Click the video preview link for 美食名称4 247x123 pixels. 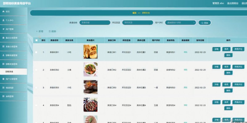point(186,105)
